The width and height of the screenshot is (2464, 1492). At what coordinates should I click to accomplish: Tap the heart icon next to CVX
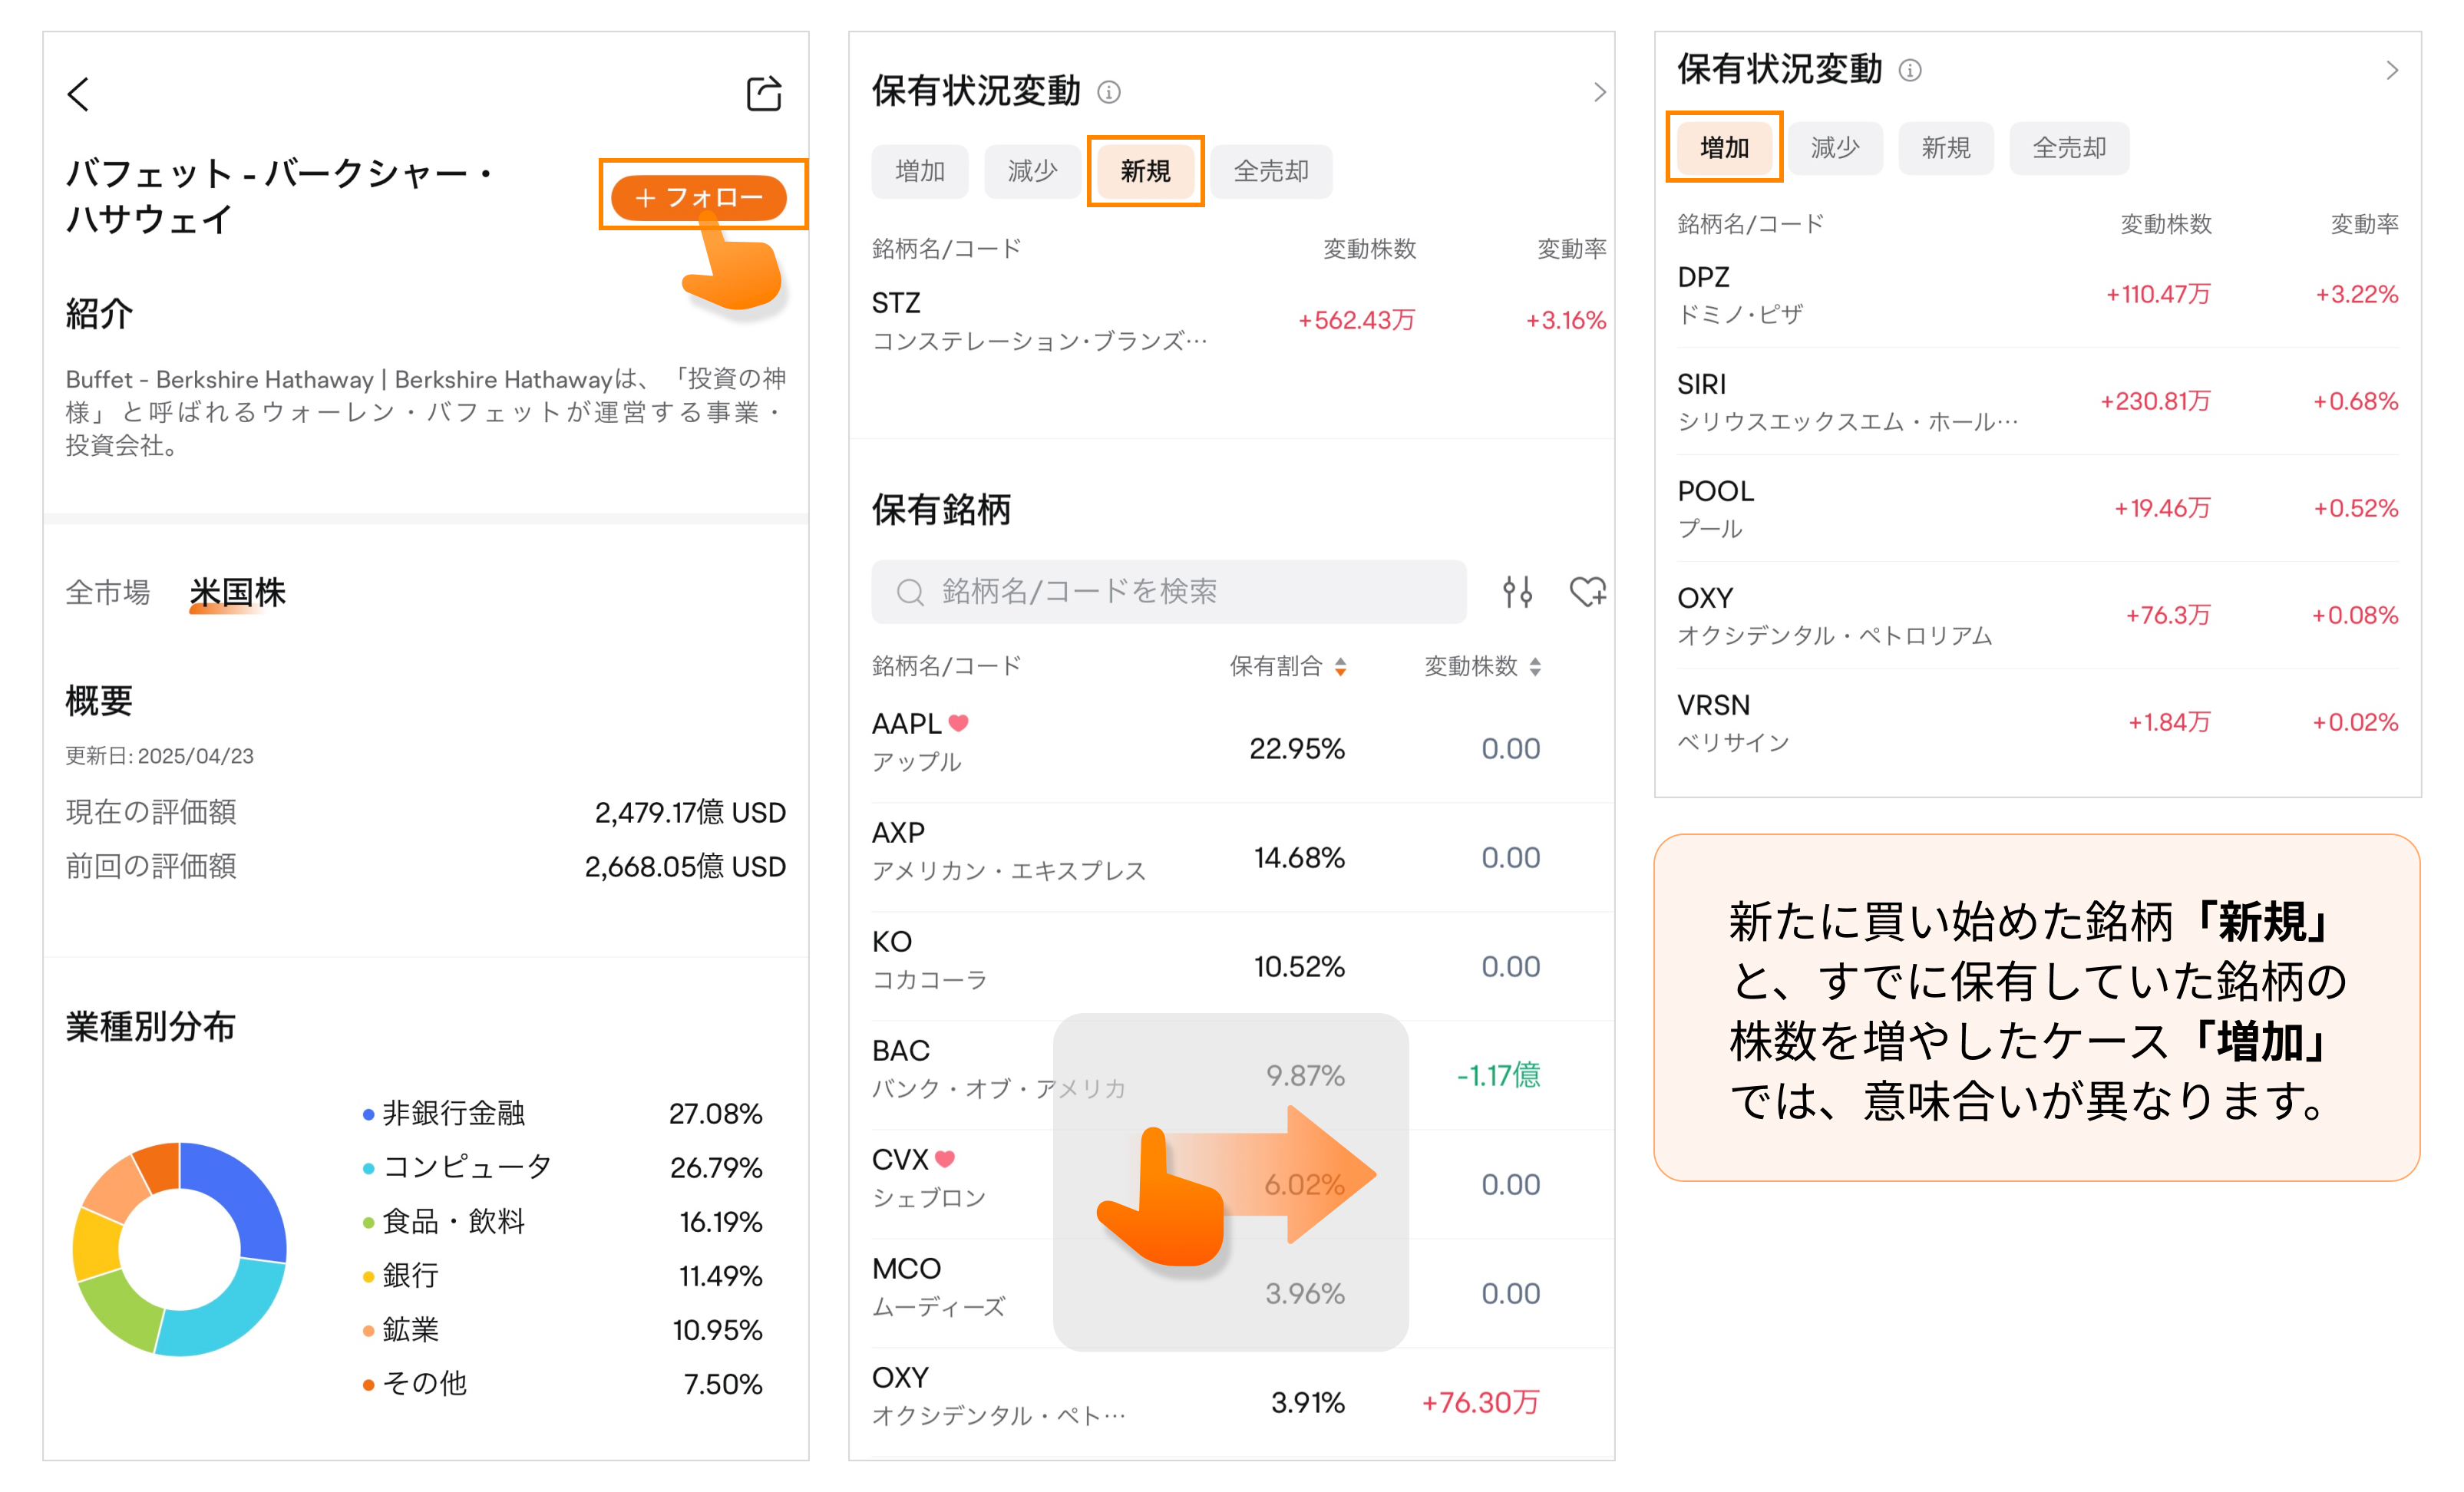tap(945, 1159)
